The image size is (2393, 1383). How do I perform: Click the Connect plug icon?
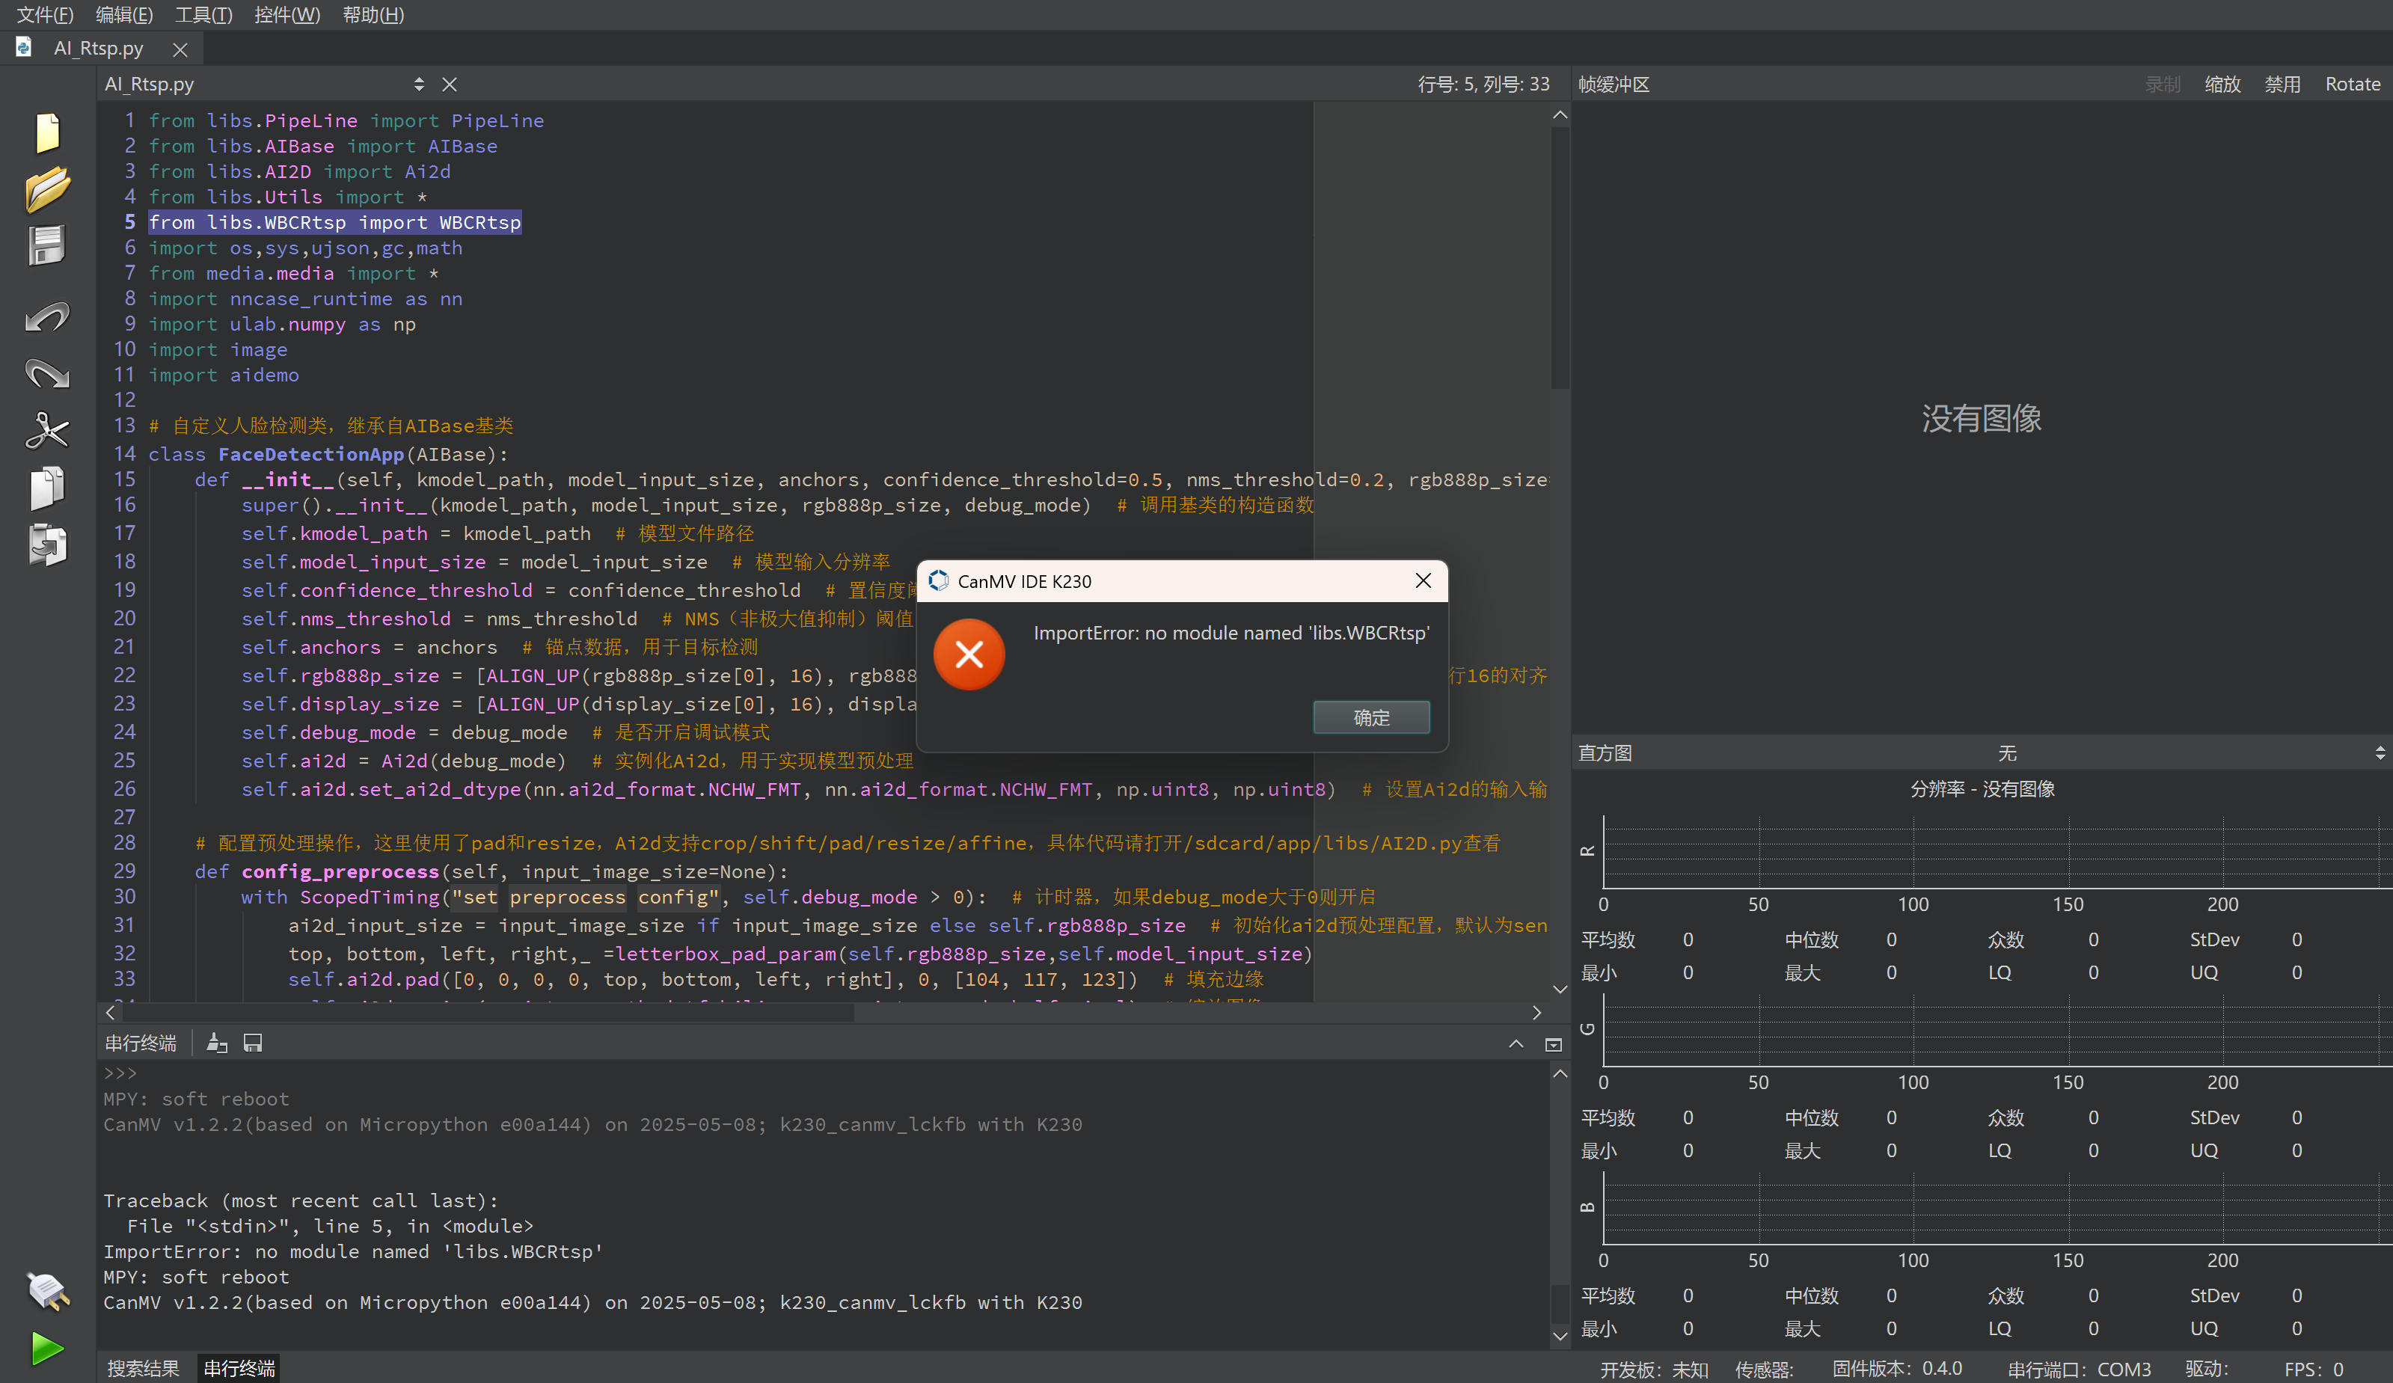point(47,1291)
